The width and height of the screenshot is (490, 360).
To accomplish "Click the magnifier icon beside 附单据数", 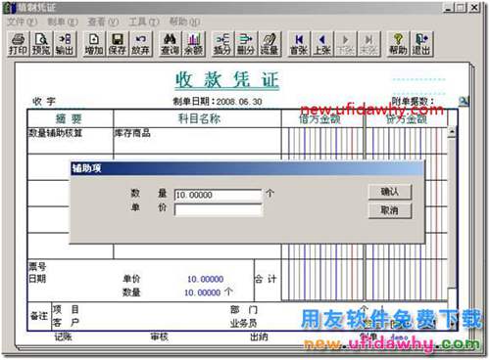I will (x=464, y=102).
